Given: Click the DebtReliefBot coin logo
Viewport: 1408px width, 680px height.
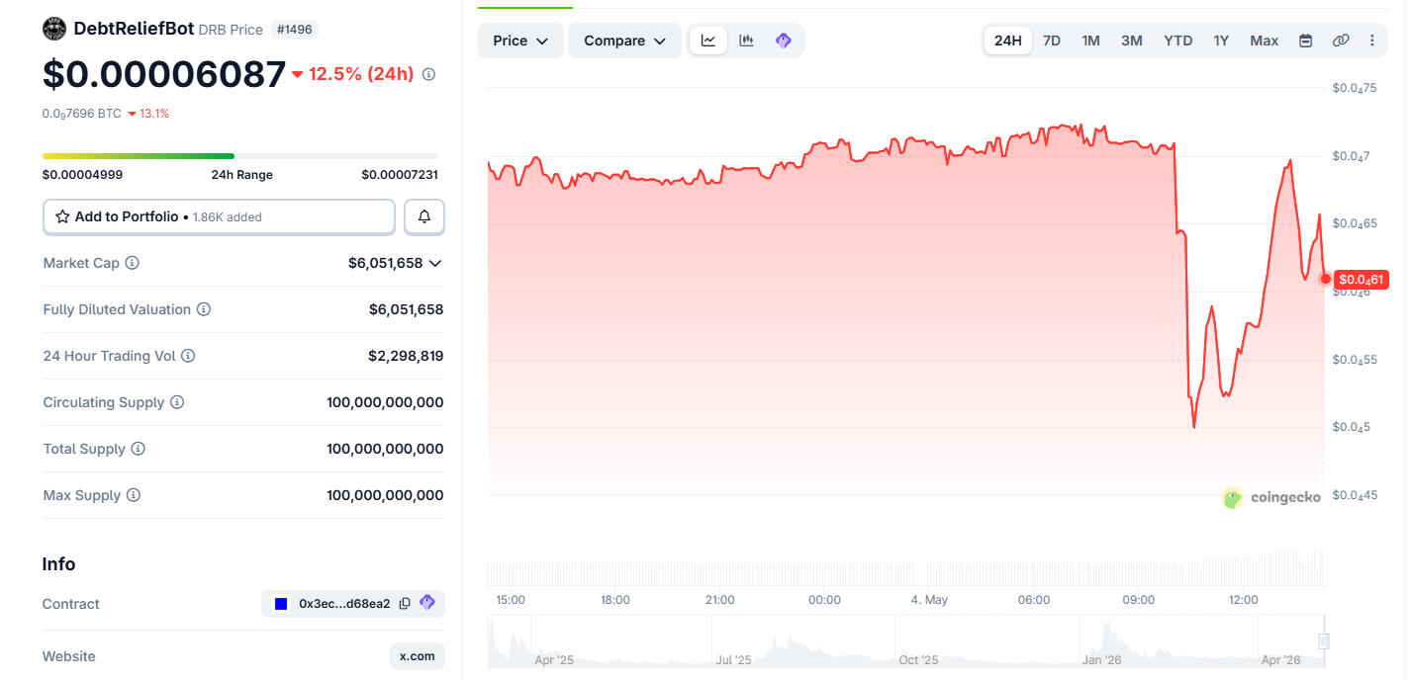Looking at the screenshot, I should pyautogui.click(x=54, y=29).
